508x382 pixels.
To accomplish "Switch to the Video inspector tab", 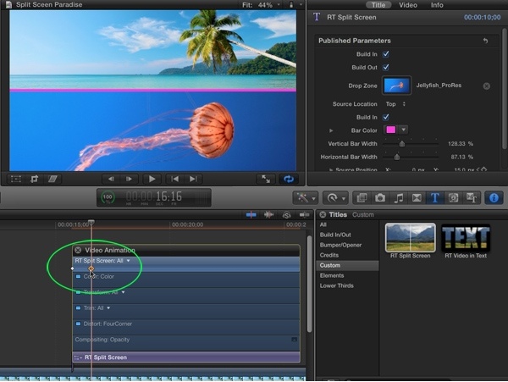I will (x=408, y=4).
